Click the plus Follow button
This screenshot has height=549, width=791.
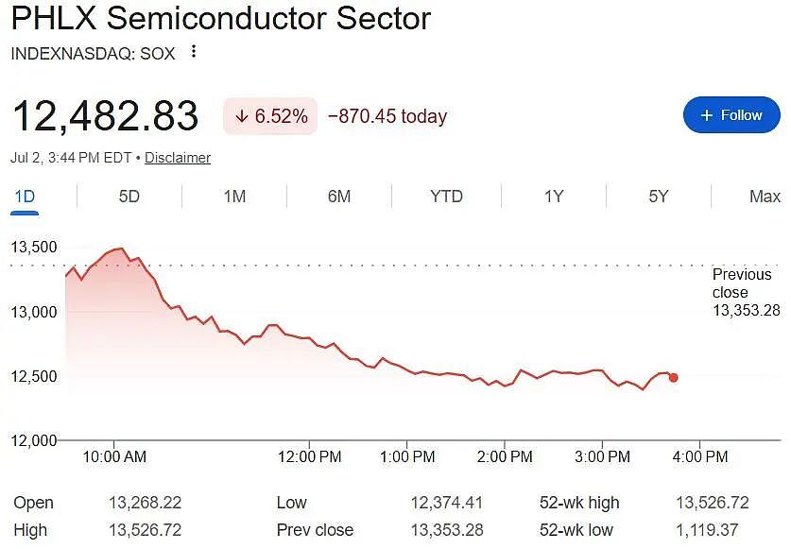[731, 115]
